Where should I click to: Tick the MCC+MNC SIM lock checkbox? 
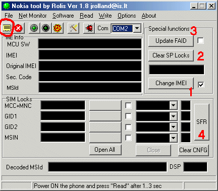[128, 106]
